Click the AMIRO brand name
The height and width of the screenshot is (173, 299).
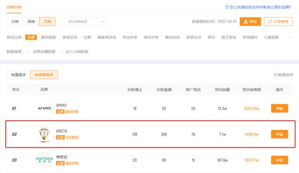pos(61,105)
